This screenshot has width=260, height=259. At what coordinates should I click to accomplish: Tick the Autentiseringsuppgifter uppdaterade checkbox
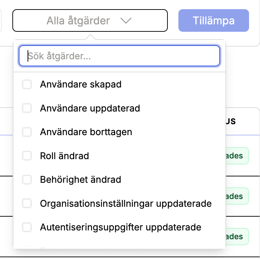(x=27, y=227)
